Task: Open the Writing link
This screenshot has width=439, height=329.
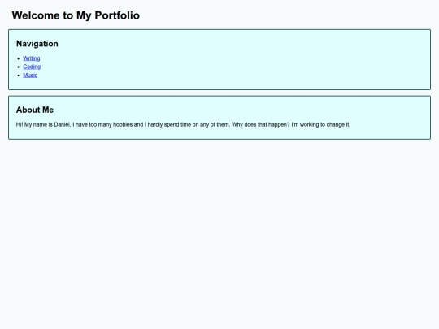Action: [32, 58]
